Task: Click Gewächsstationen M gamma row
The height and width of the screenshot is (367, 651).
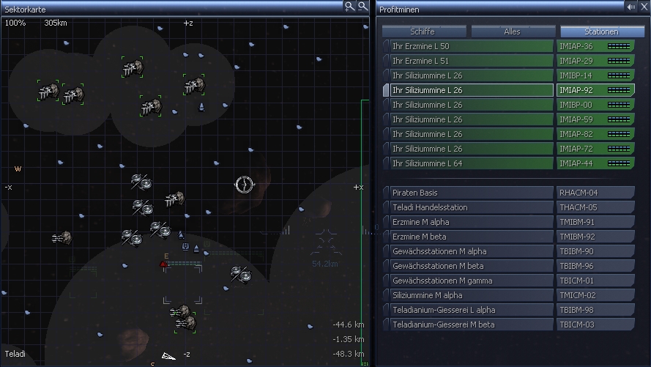Action: 470,281
